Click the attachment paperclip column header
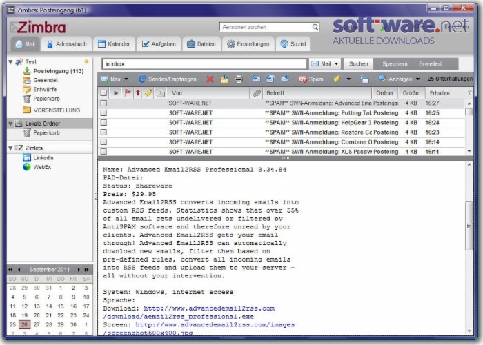 click(257, 92)
